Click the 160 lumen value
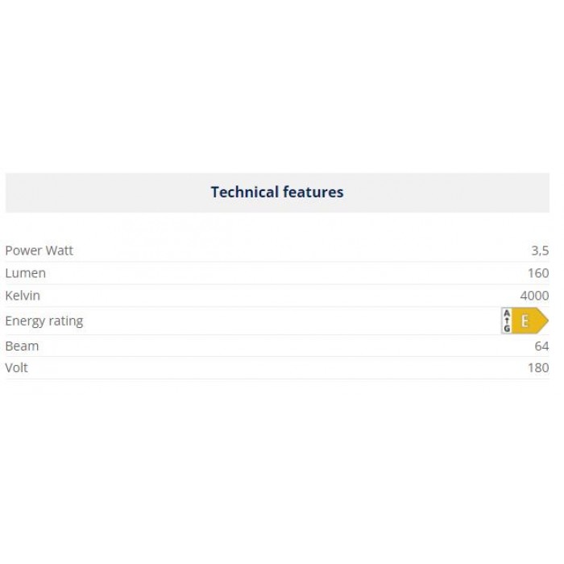The image size is (564, 564). click(538, 273)
